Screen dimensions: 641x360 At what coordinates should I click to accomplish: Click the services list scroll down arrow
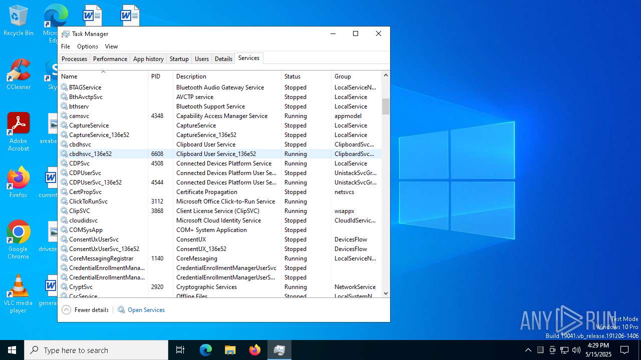[x=386, y=293]
